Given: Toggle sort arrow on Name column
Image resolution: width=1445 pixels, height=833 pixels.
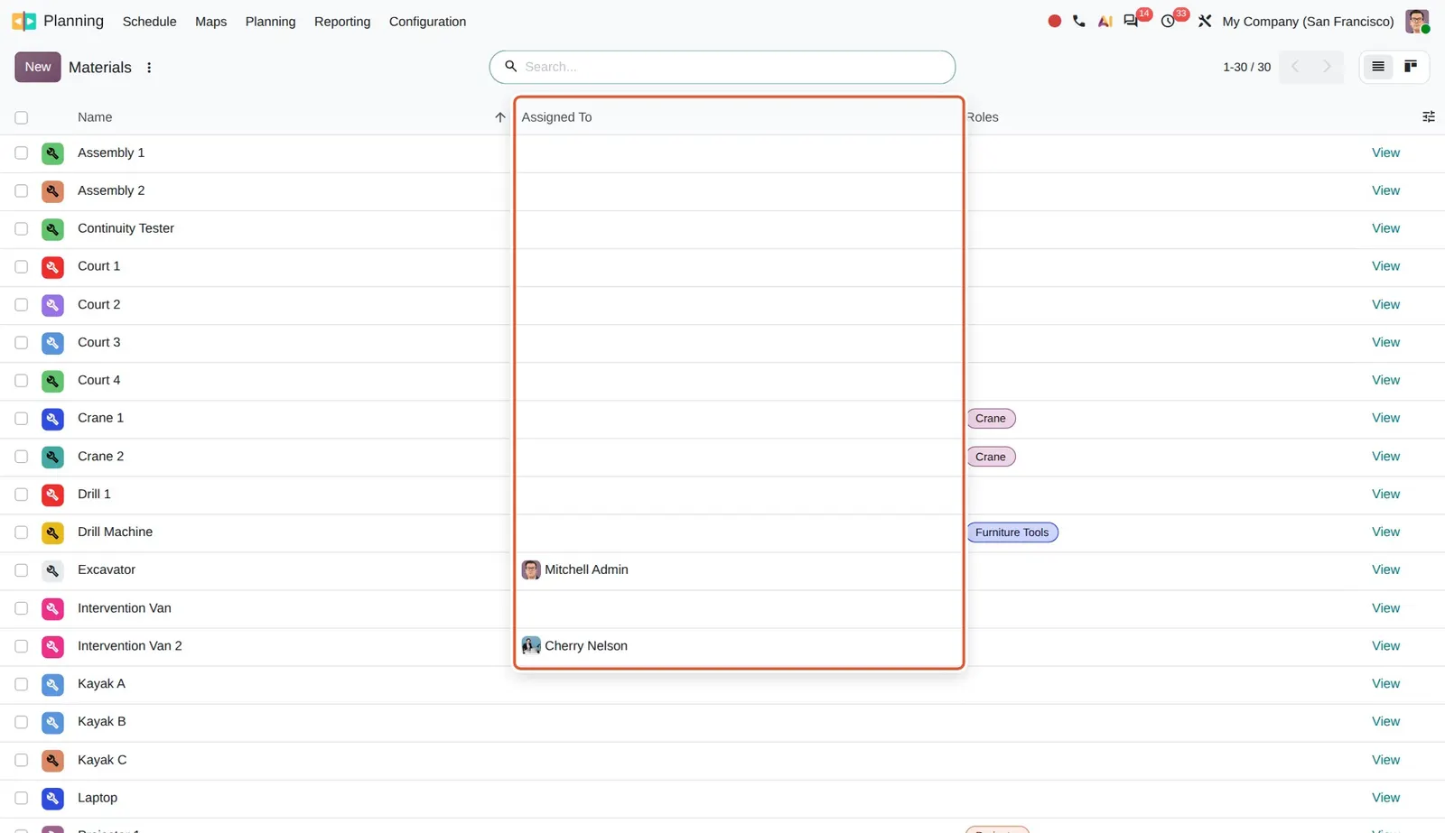Looking at the screenshot, I should pyautogui.click(x=500, y=117).
